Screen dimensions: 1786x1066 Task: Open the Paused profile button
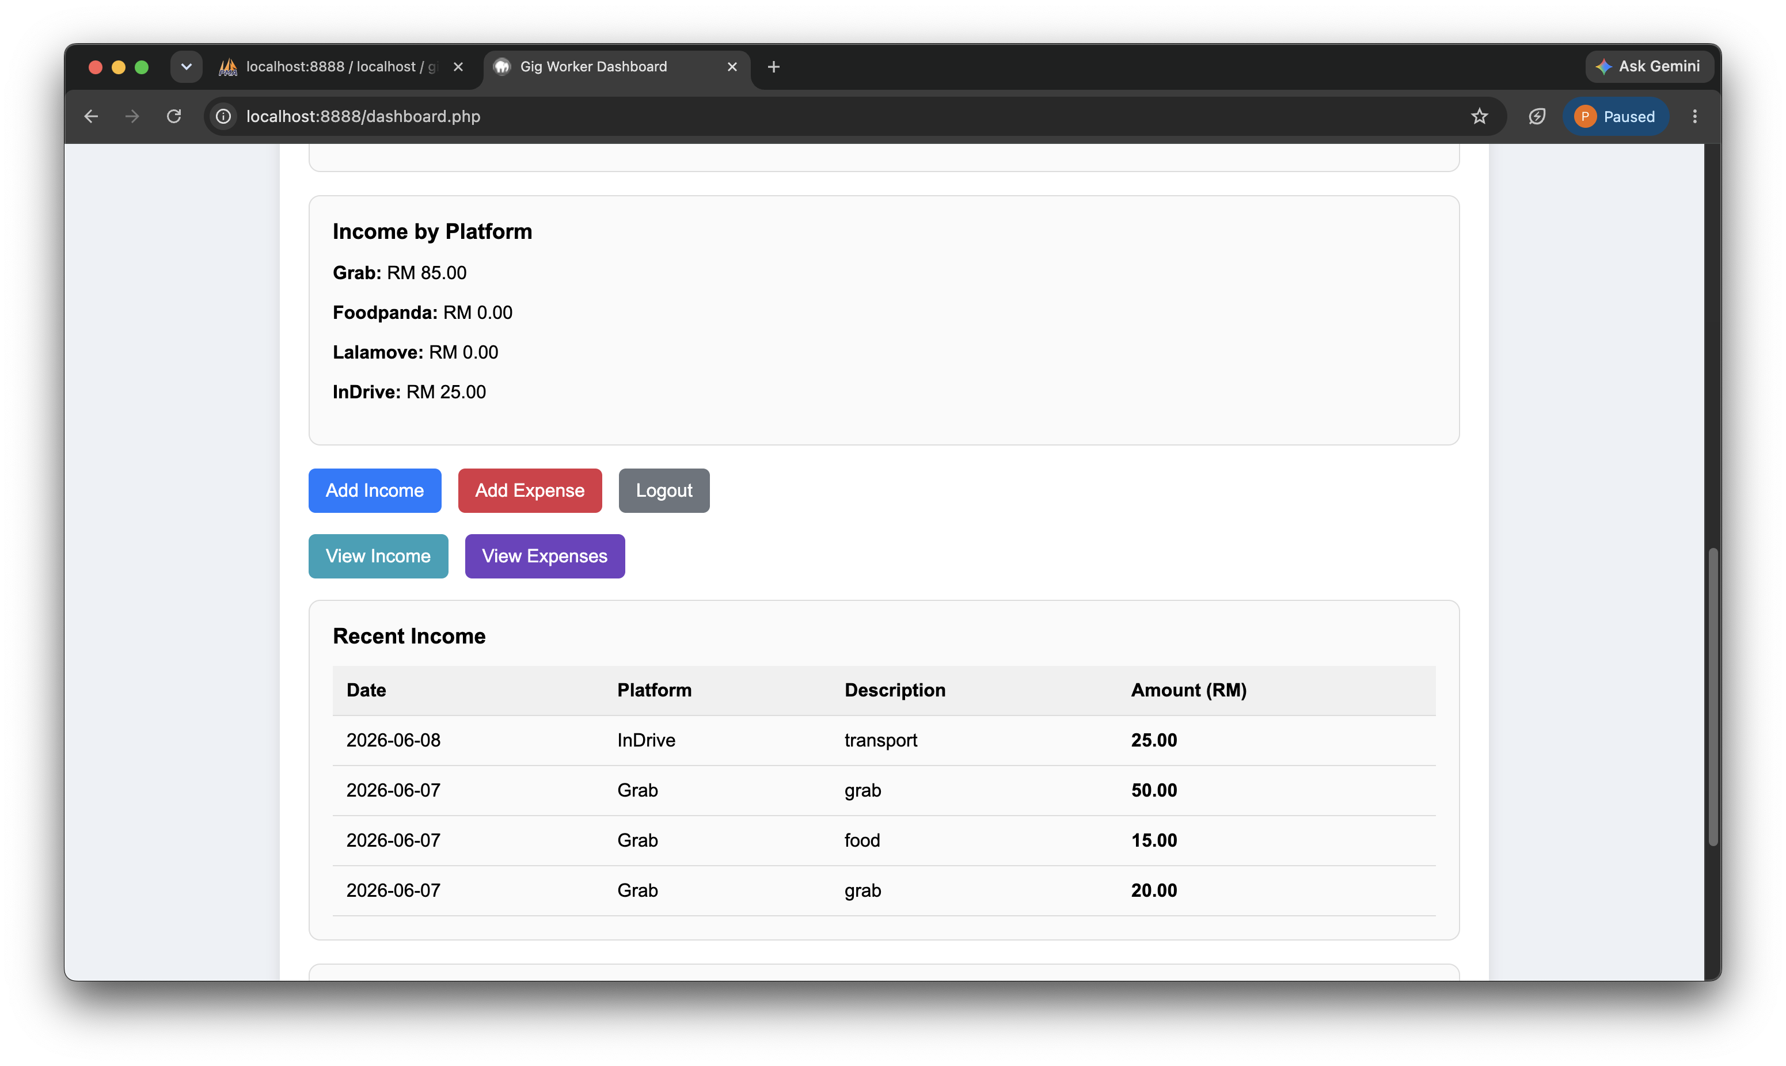pos(1615,116)
